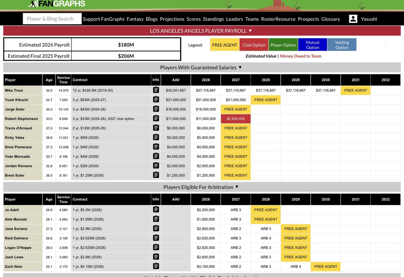Open Robert Stephenson's player page
Screen dimensions: 404x277
pyautogui.click(x=21, y=118)
